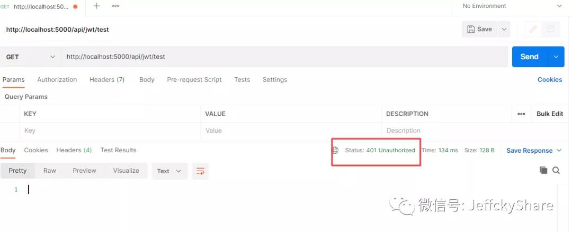Open the tab options three-dot menu

pos(115,6)
